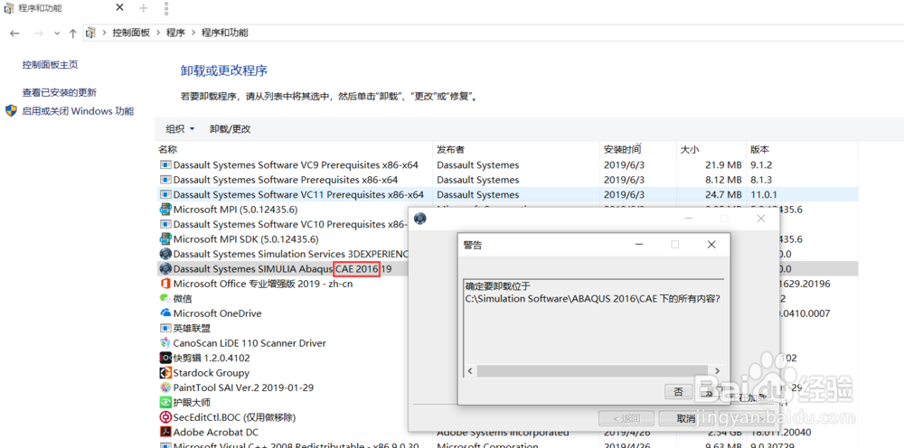The height and width of the screenshot is (448, 904).
Task: Go up one folder level with up arrow
Action: tap(72, 33)
